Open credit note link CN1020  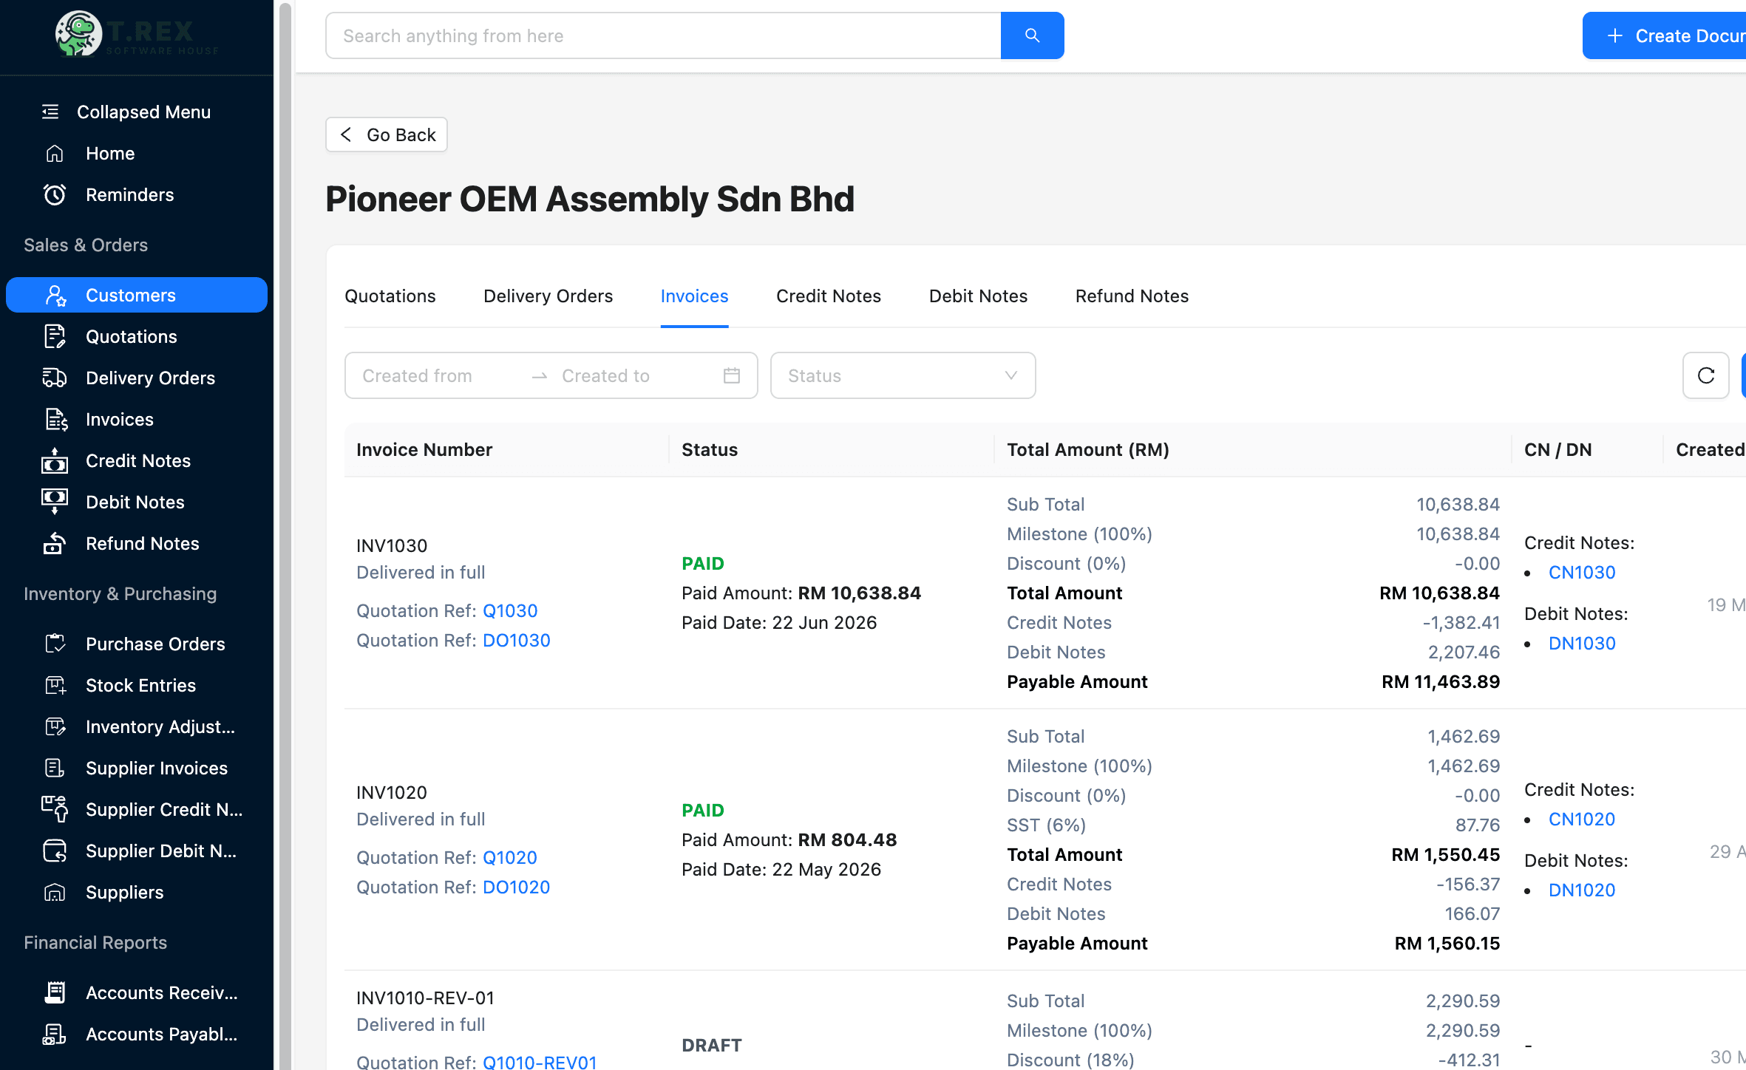[1581, 819]
